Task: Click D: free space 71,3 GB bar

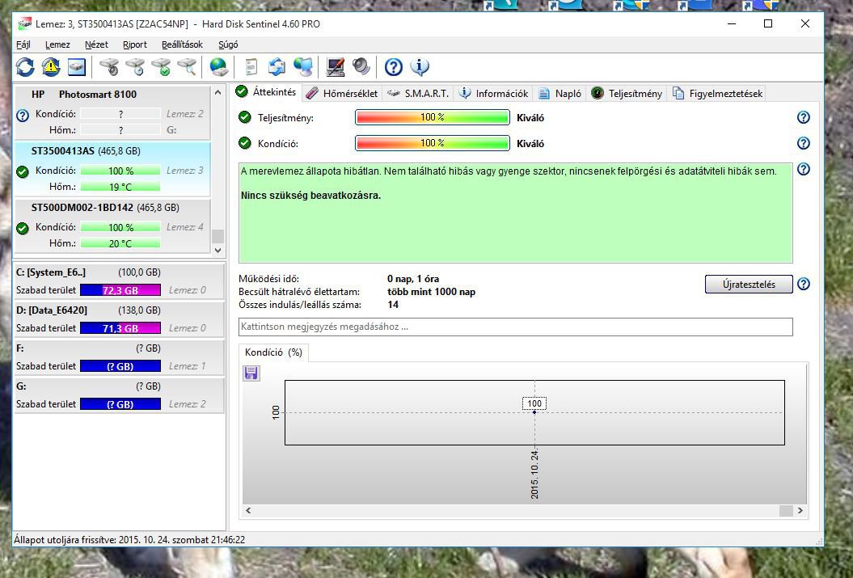Action: tap(120, 328)
